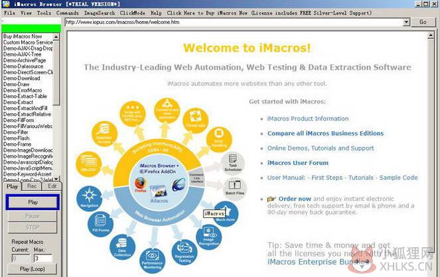
Task: Open the Commands menu
Action: click(x=67, y=13)
